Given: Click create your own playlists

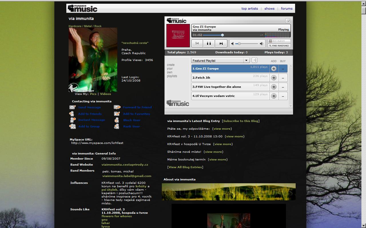Looking at the screenshot, I should coord(172,70).
